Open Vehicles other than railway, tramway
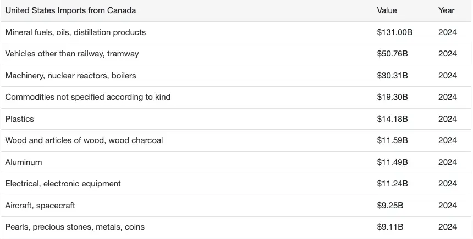Image resolution: width=473 pixels, height=239 pixels. pos(72,54)
